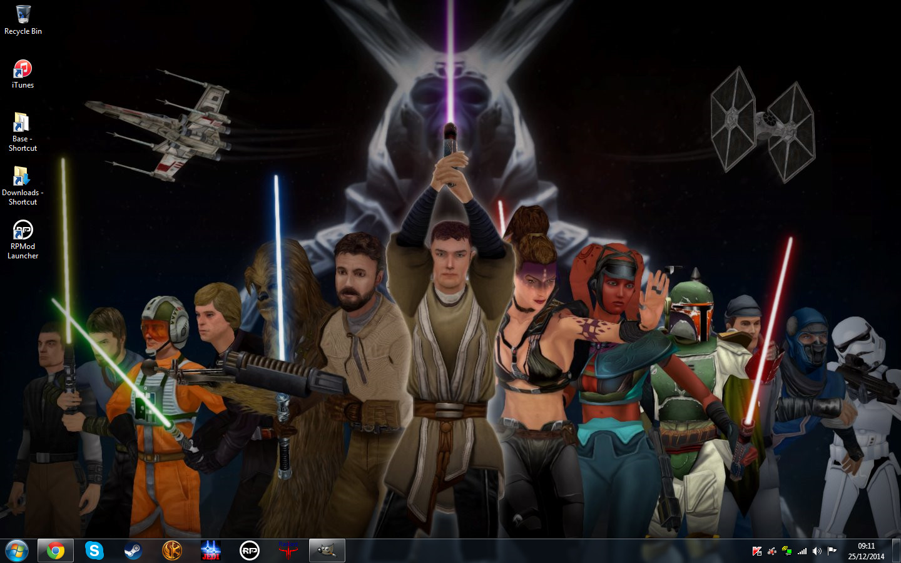Open the network signal bars icon
This screenshot has width=901, height=563.
pyautogui.click(x=802, y=551)
